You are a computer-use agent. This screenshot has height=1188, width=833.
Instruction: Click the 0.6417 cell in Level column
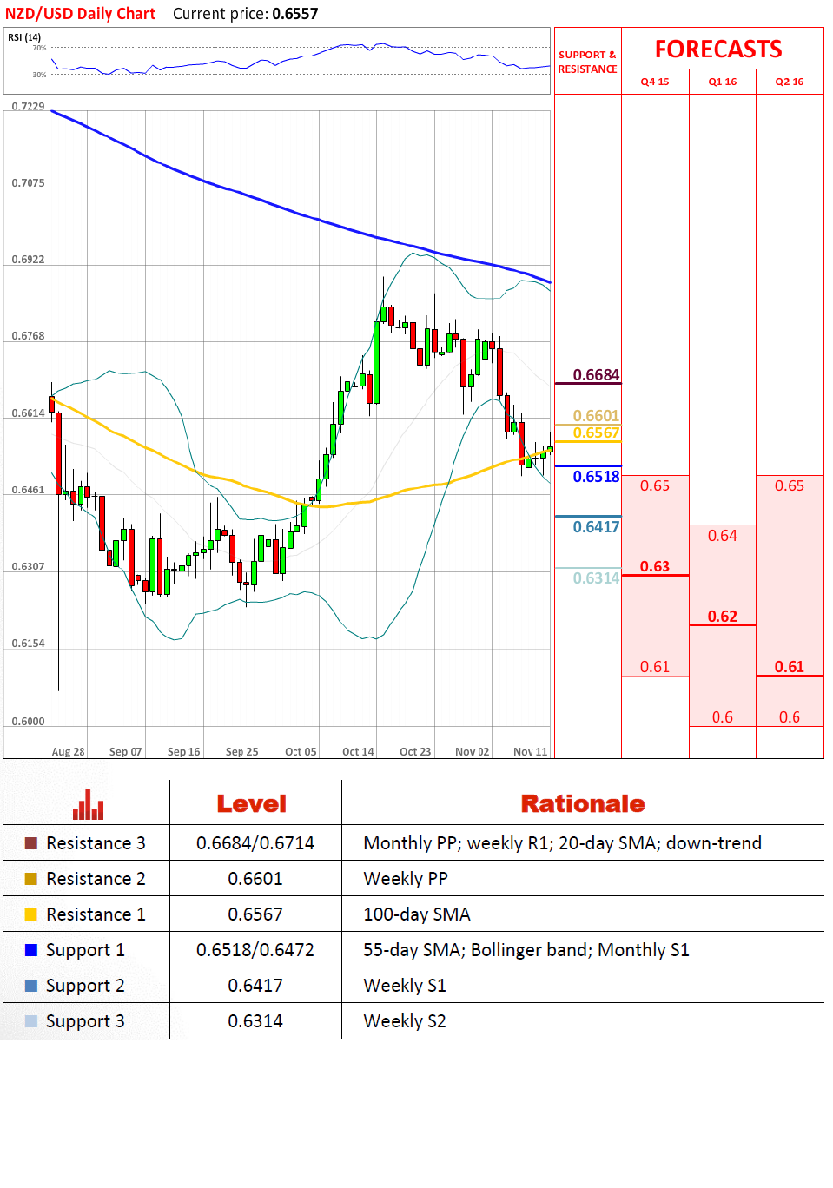pos(255,986)
